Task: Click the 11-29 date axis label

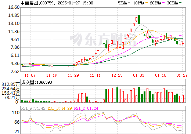Action: coord(73,75)
